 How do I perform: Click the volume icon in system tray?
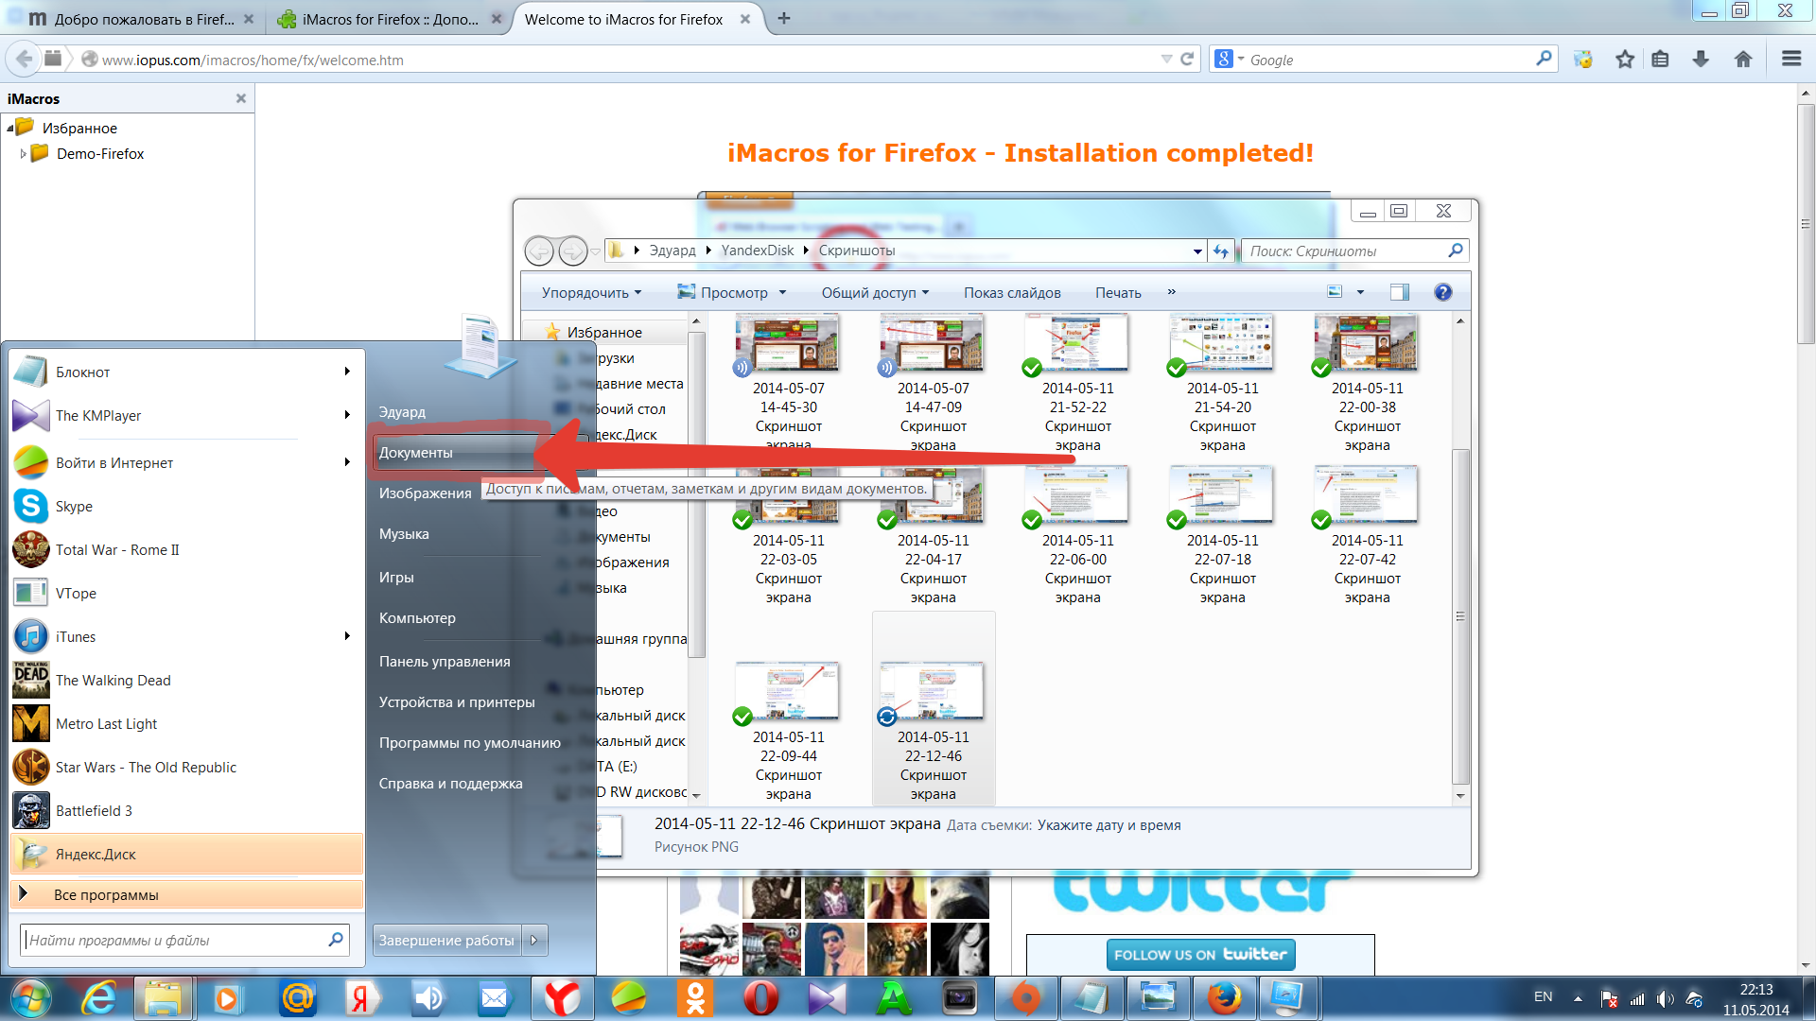tap(1666, 998)
